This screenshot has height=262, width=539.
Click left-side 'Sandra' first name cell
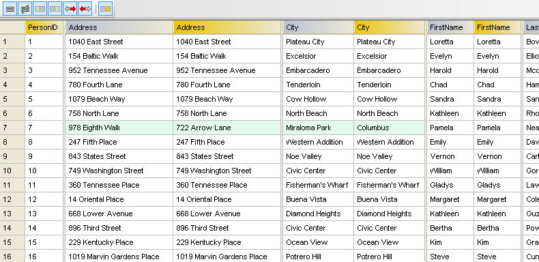tap(450, 99)
